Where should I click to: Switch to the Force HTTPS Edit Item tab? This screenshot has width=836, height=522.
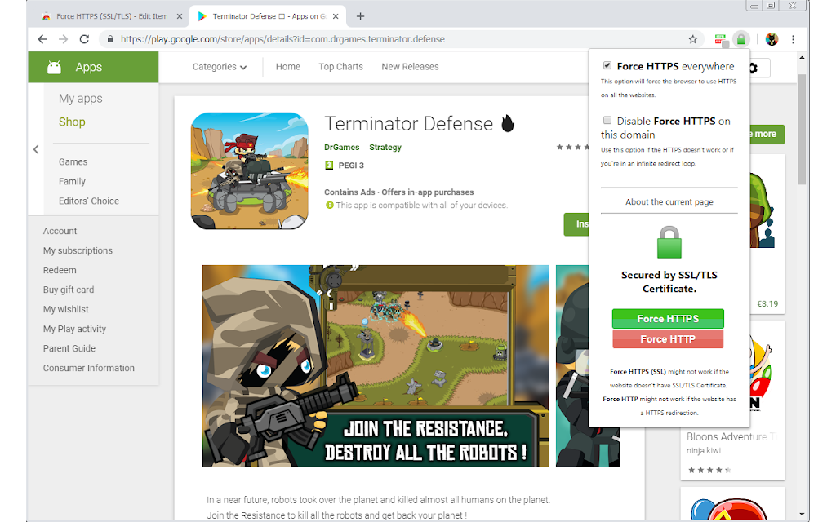click(111, 16)
